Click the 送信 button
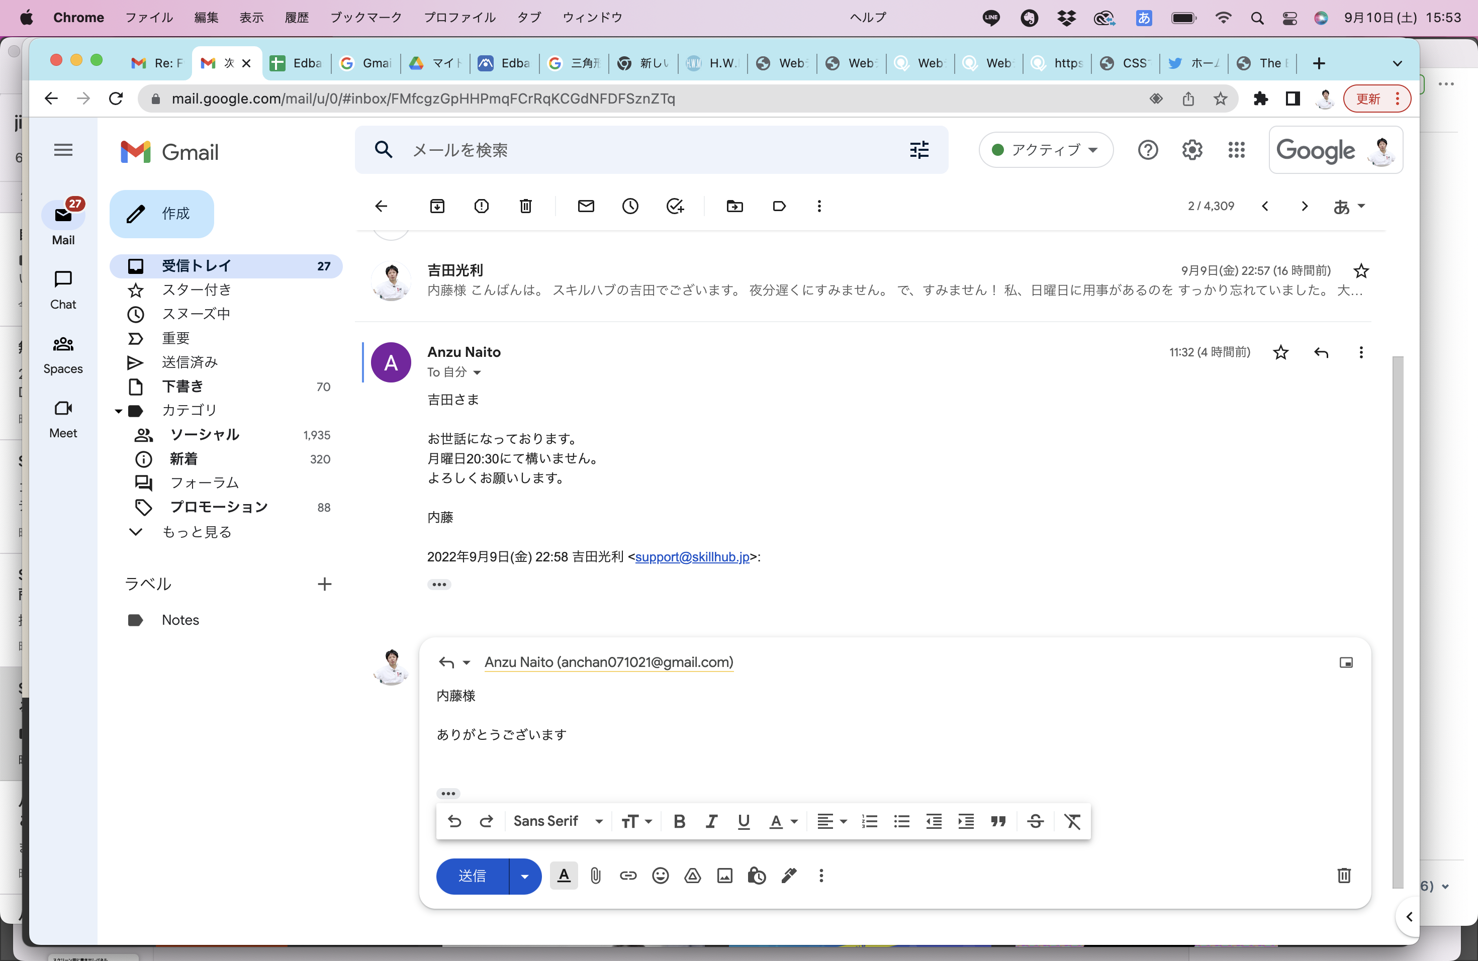1478x961 pixels. coord(472,876)
